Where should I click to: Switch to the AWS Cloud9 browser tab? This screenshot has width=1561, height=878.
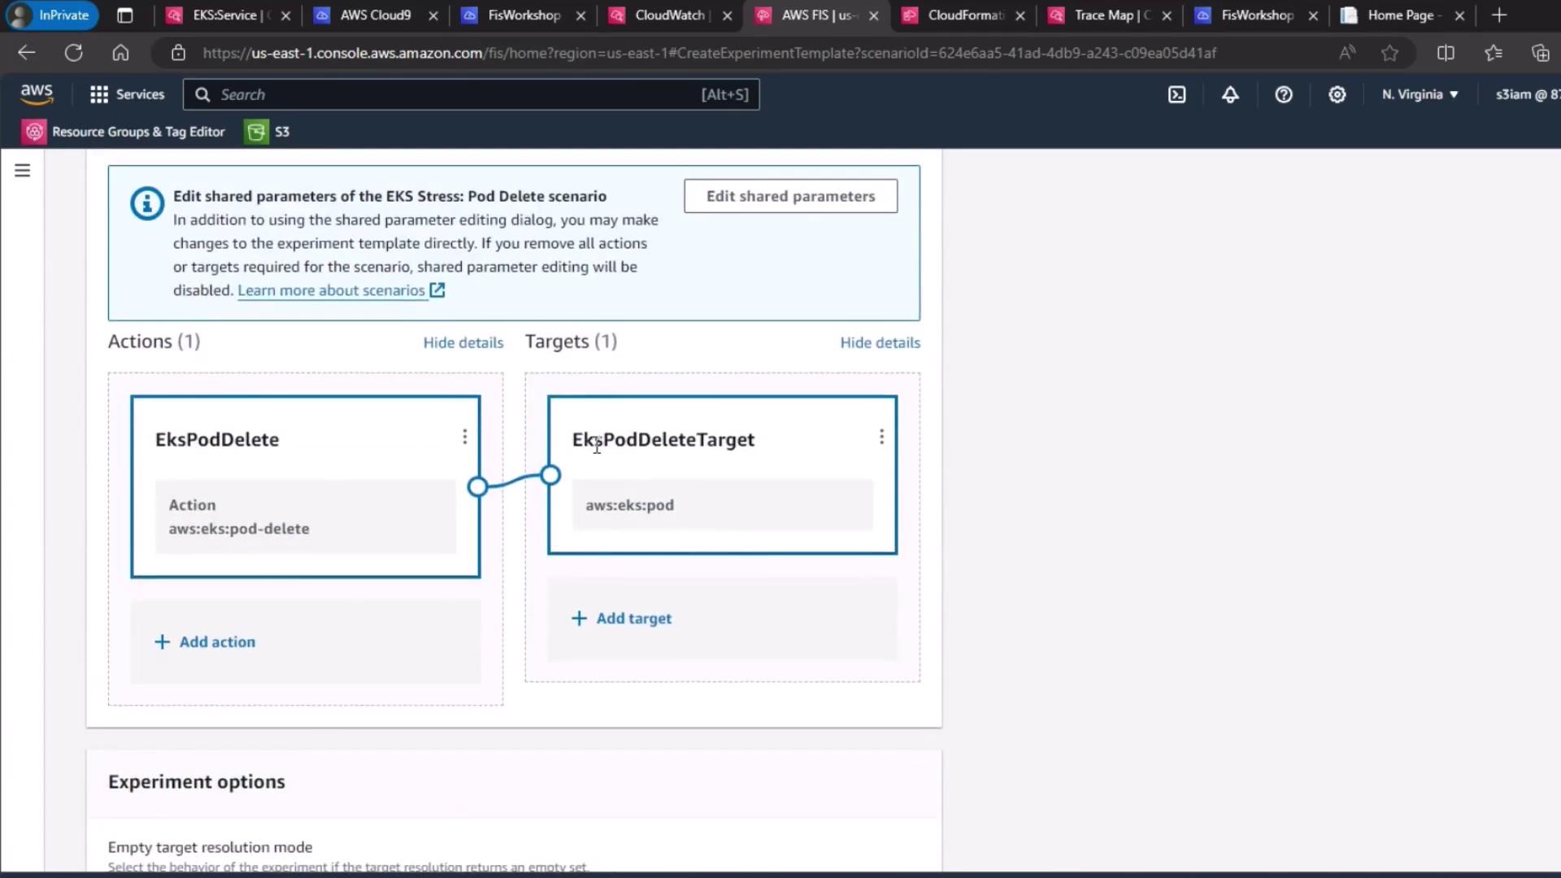[x=374, y=15]
